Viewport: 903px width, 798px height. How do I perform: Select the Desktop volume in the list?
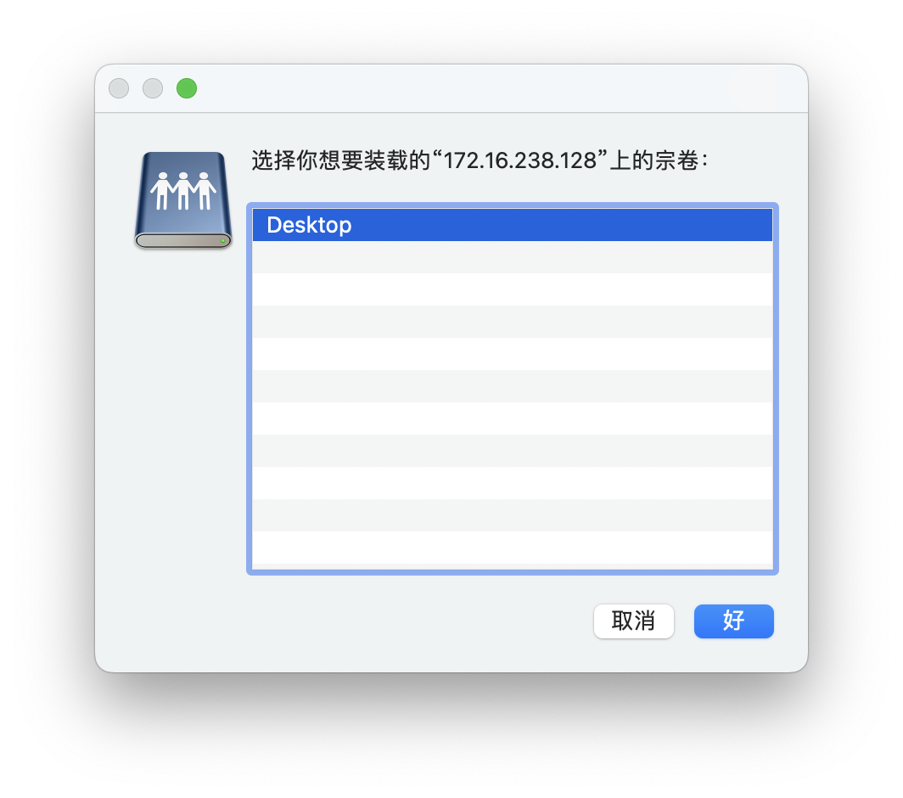click(x=512, y=225)
